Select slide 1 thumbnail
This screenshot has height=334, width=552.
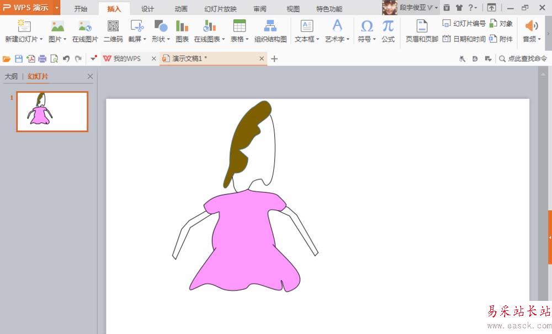coord(52,112)
